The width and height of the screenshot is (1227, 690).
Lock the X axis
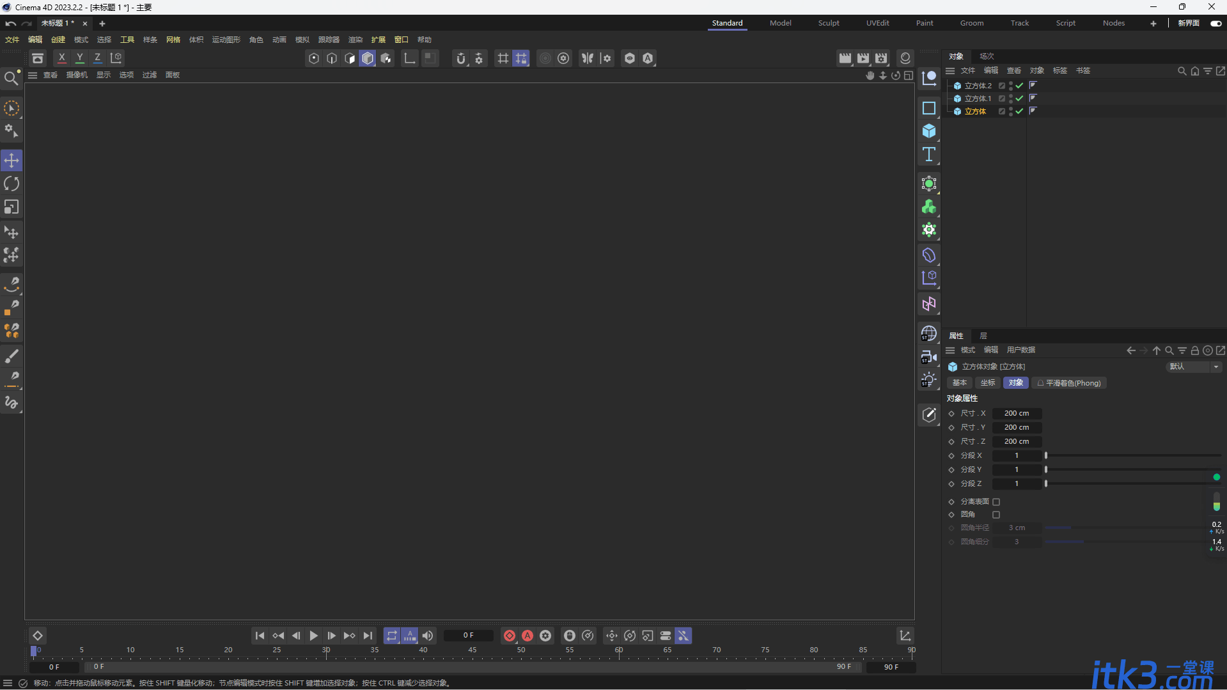[x=62, y=58]
